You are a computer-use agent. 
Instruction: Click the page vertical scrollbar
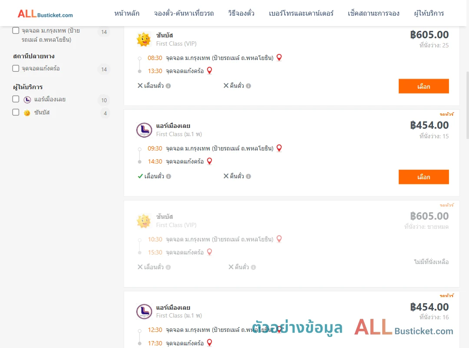468,105
